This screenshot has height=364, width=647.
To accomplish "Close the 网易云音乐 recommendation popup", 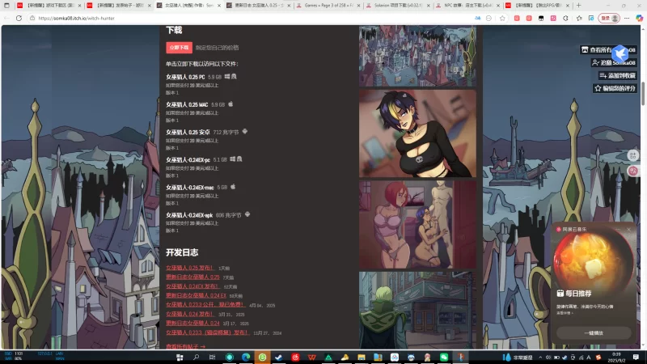I will 629,229.
